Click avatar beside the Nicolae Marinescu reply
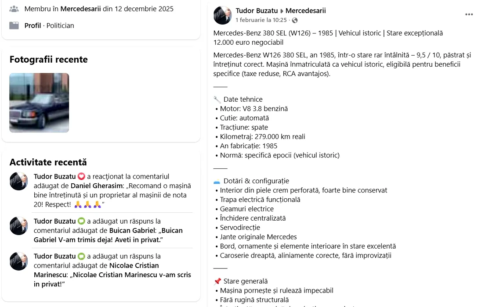Viewport: 485px width, 307px height. tap(19, 261)
